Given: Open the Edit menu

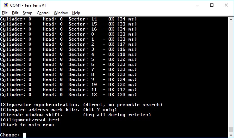Looking at the screenshot, I should [x=15, y=13].
